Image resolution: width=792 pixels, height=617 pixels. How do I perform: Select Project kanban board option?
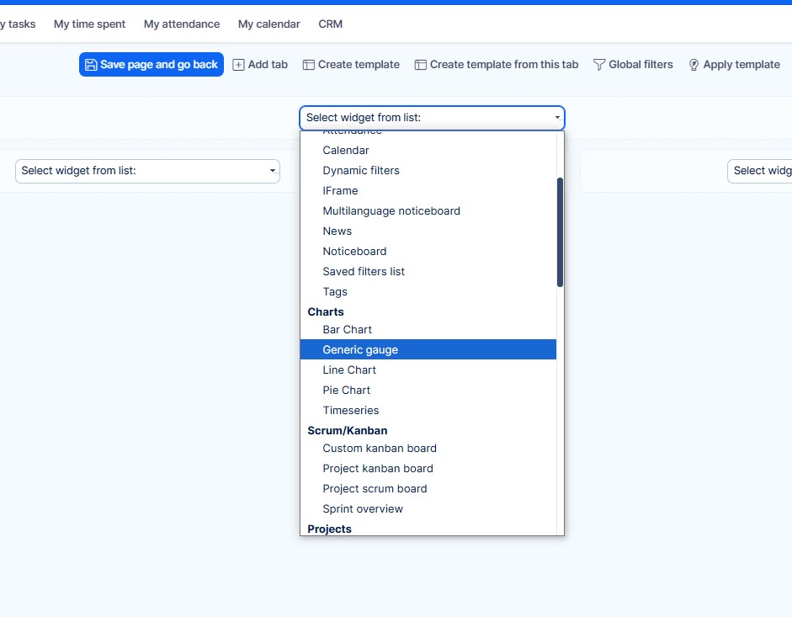(x=378, y=468)
